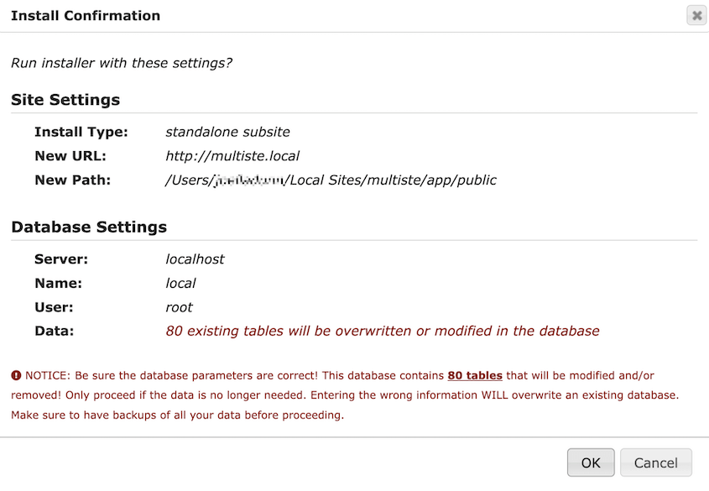Select the database user "root"

[x=179, y=306]
